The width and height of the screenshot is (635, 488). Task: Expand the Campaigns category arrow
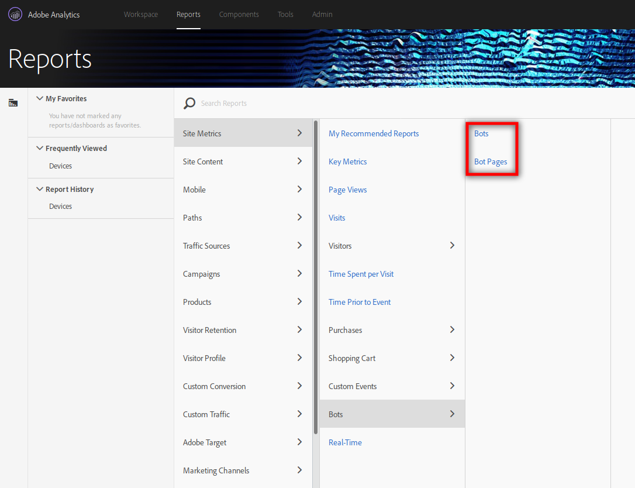pos(300,274)
